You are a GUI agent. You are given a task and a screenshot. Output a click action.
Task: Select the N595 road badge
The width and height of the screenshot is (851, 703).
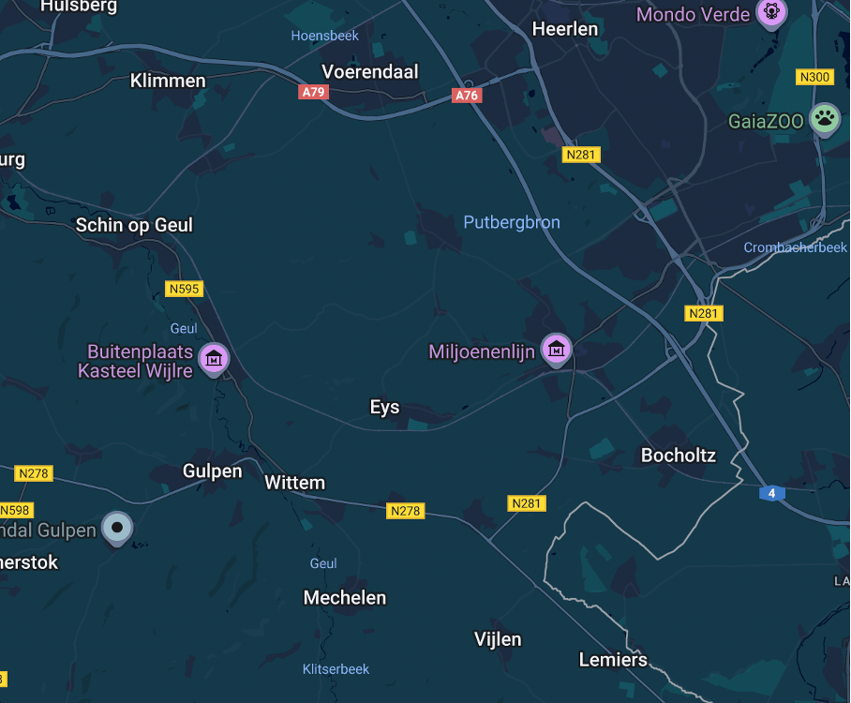(x=184, y=289)
